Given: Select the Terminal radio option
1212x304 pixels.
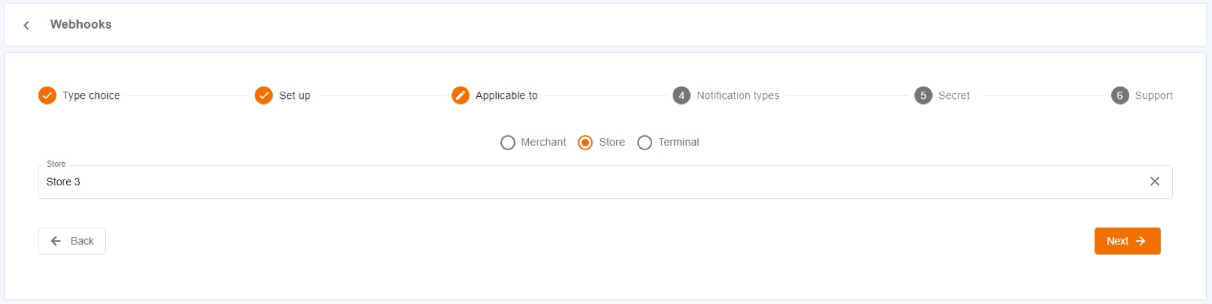Looking at the screenshot, I should pos(645,142).
